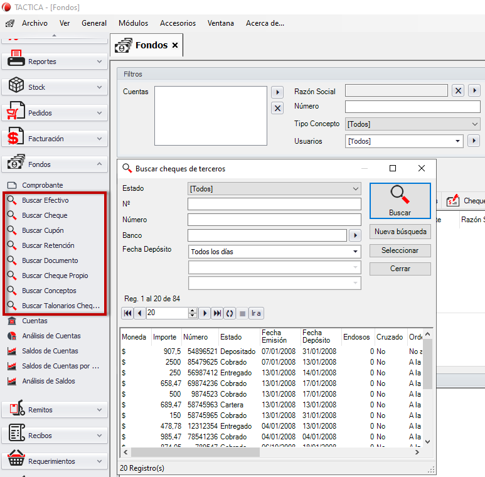
Task: Remove accounts with the Cuentas X button
Action: pos(277,109)
